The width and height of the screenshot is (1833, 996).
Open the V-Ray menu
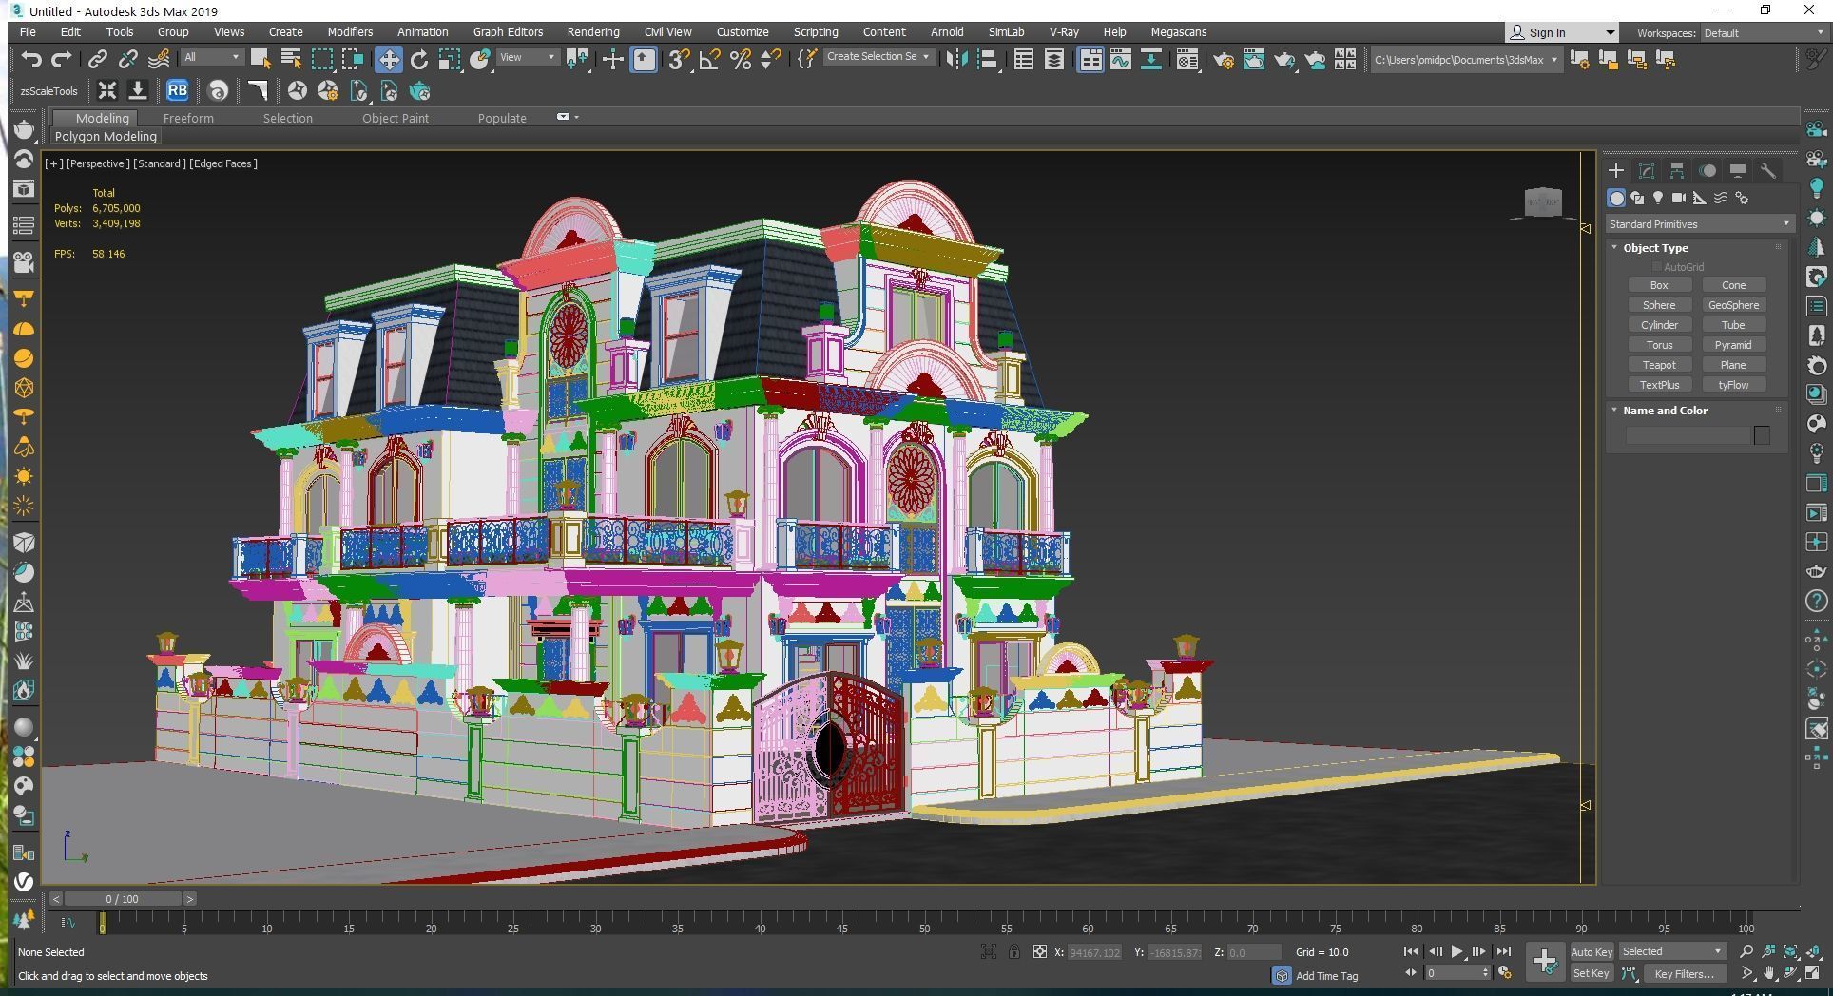pyautogui.click(x=1063, y=31)
